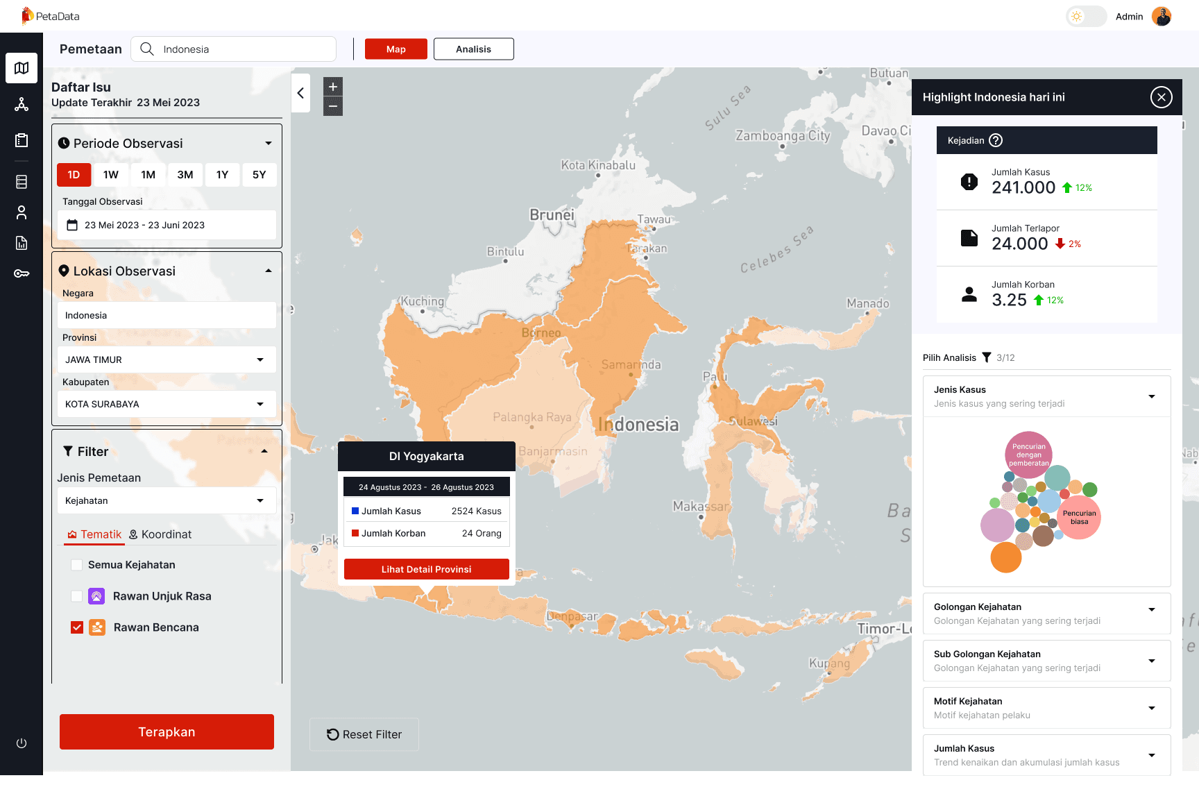The image size is (1199, 787).
Task: Open the user profile sidebar icon
Action: point(21,212)
